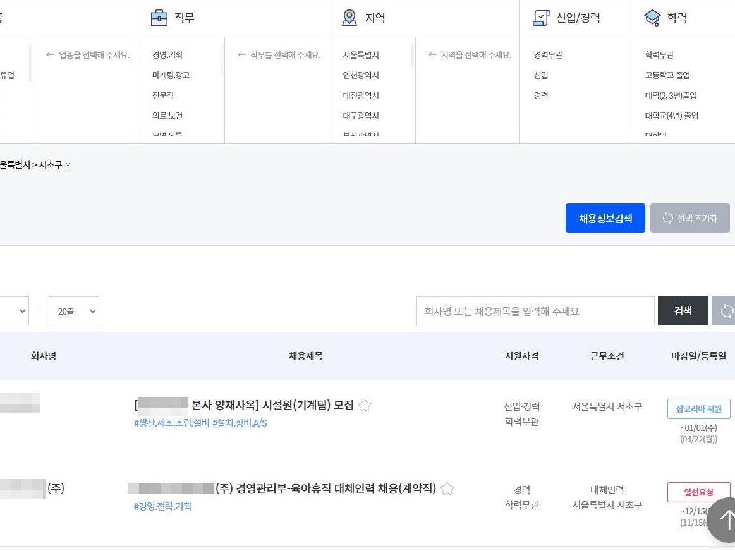The image size is (735, 551).
Task: Click the document icon beside 신입/경력
Action: (542, 18)
